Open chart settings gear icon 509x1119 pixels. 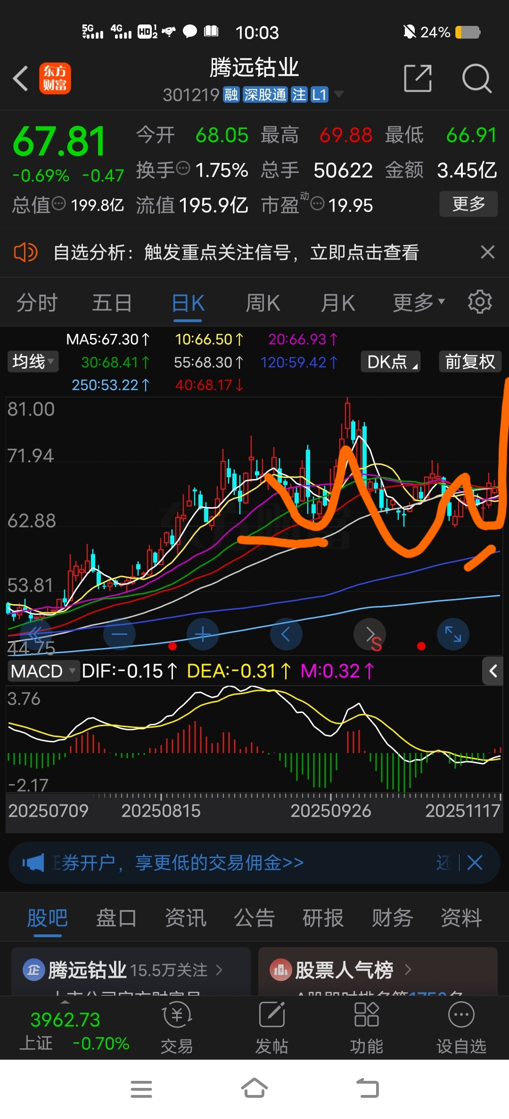point(480,302)
